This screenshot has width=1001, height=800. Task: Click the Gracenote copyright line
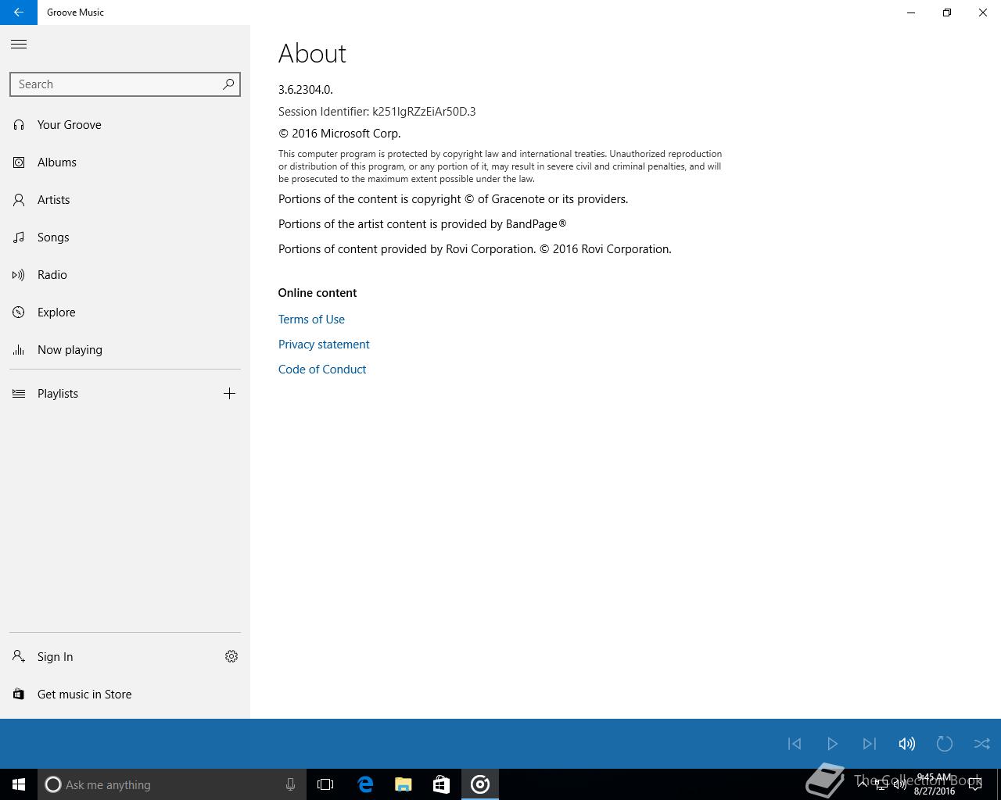point(454,199)
